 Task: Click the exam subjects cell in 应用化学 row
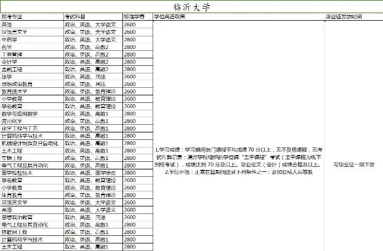93,121
